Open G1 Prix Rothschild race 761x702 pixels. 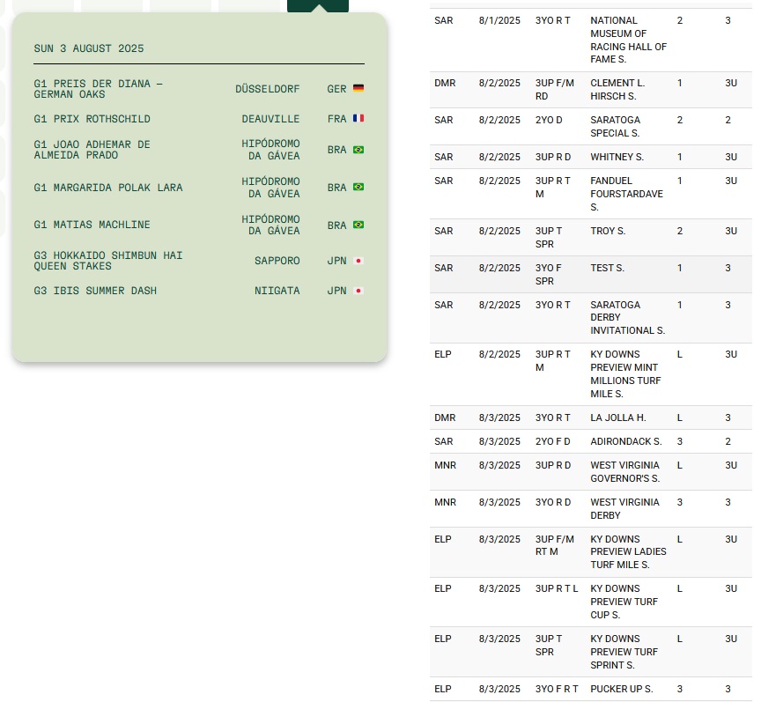tap(92, 119)
